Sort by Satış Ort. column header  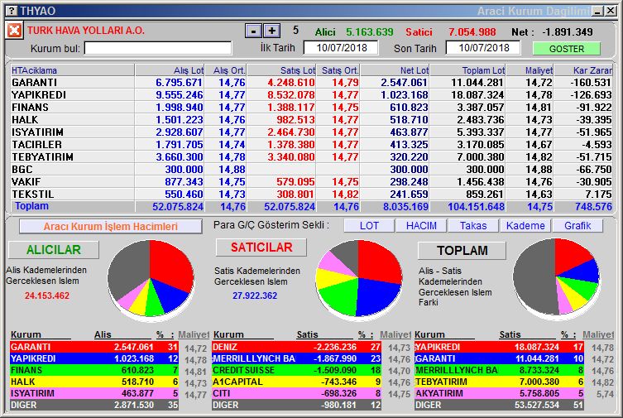pos(338,70)
